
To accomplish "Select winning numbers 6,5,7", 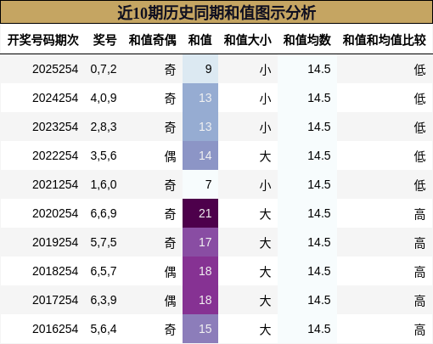I will tap(104, 272).
